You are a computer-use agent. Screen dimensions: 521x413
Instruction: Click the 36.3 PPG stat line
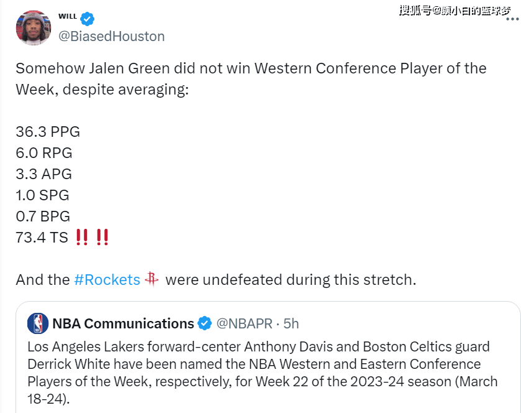click(48, 132)
